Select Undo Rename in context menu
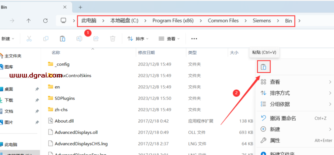Viewport: 334px width, 155px height. click(x=283, y=118)
